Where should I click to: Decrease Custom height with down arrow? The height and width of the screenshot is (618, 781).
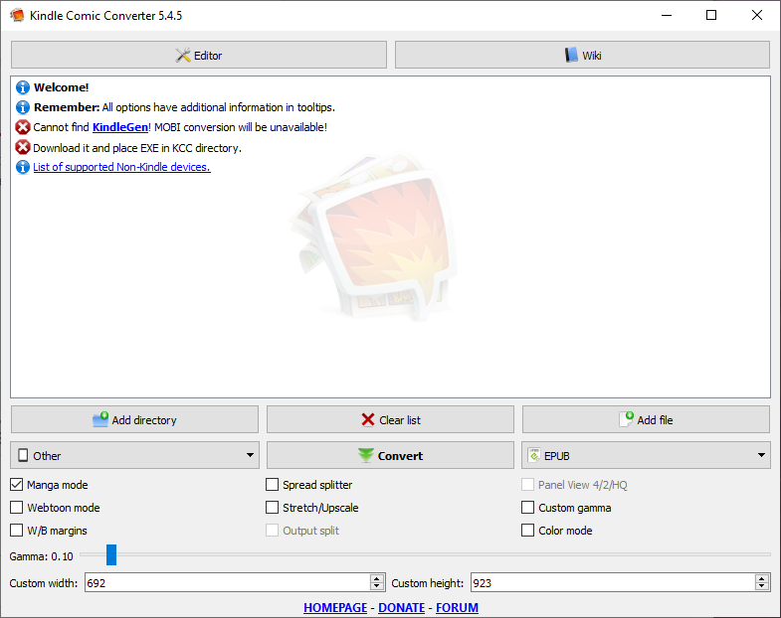[761, 586]
